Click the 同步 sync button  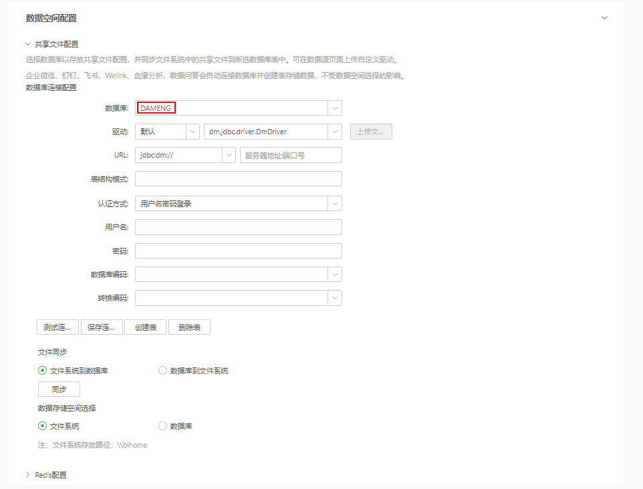58,388
